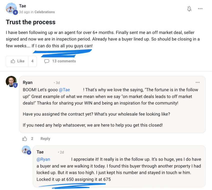The height and width of the screenshot is (190, 212).
Task: Click the Tae author name on post
Action: click(x=22, y=6)
